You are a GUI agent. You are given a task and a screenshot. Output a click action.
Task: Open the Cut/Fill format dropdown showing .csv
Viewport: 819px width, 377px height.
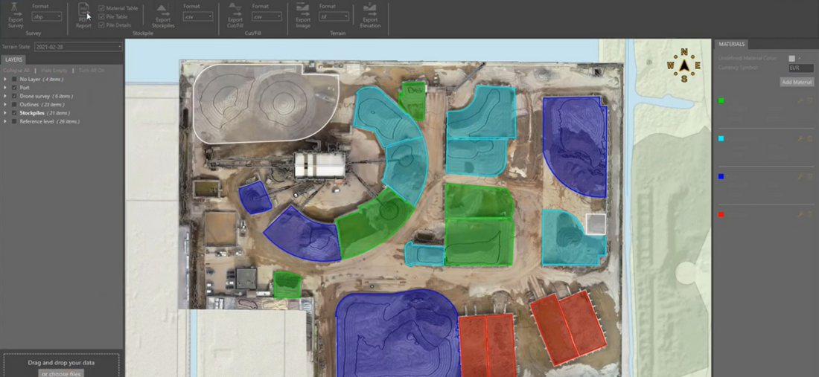click(x=267, y=16)
